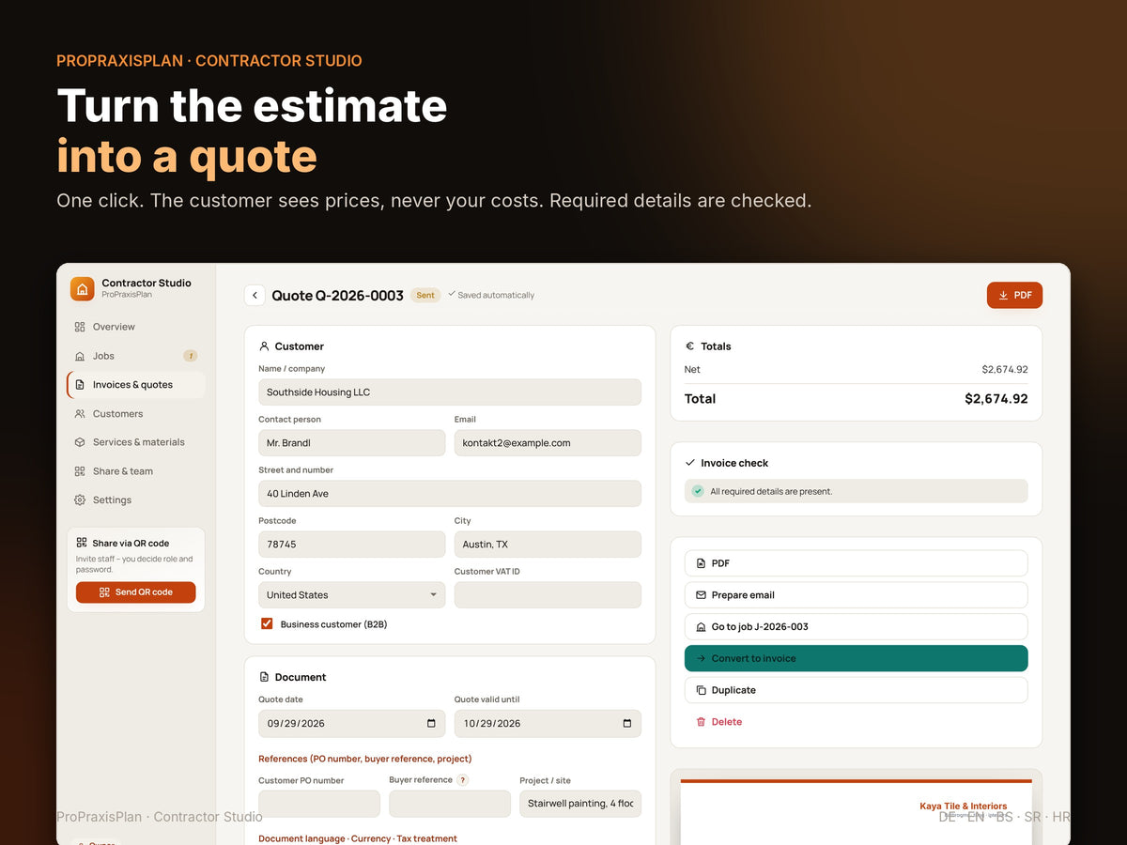This screenshot has height=845, width=1127.
Task: Click the Postcode field
Action: click(352, 545)
